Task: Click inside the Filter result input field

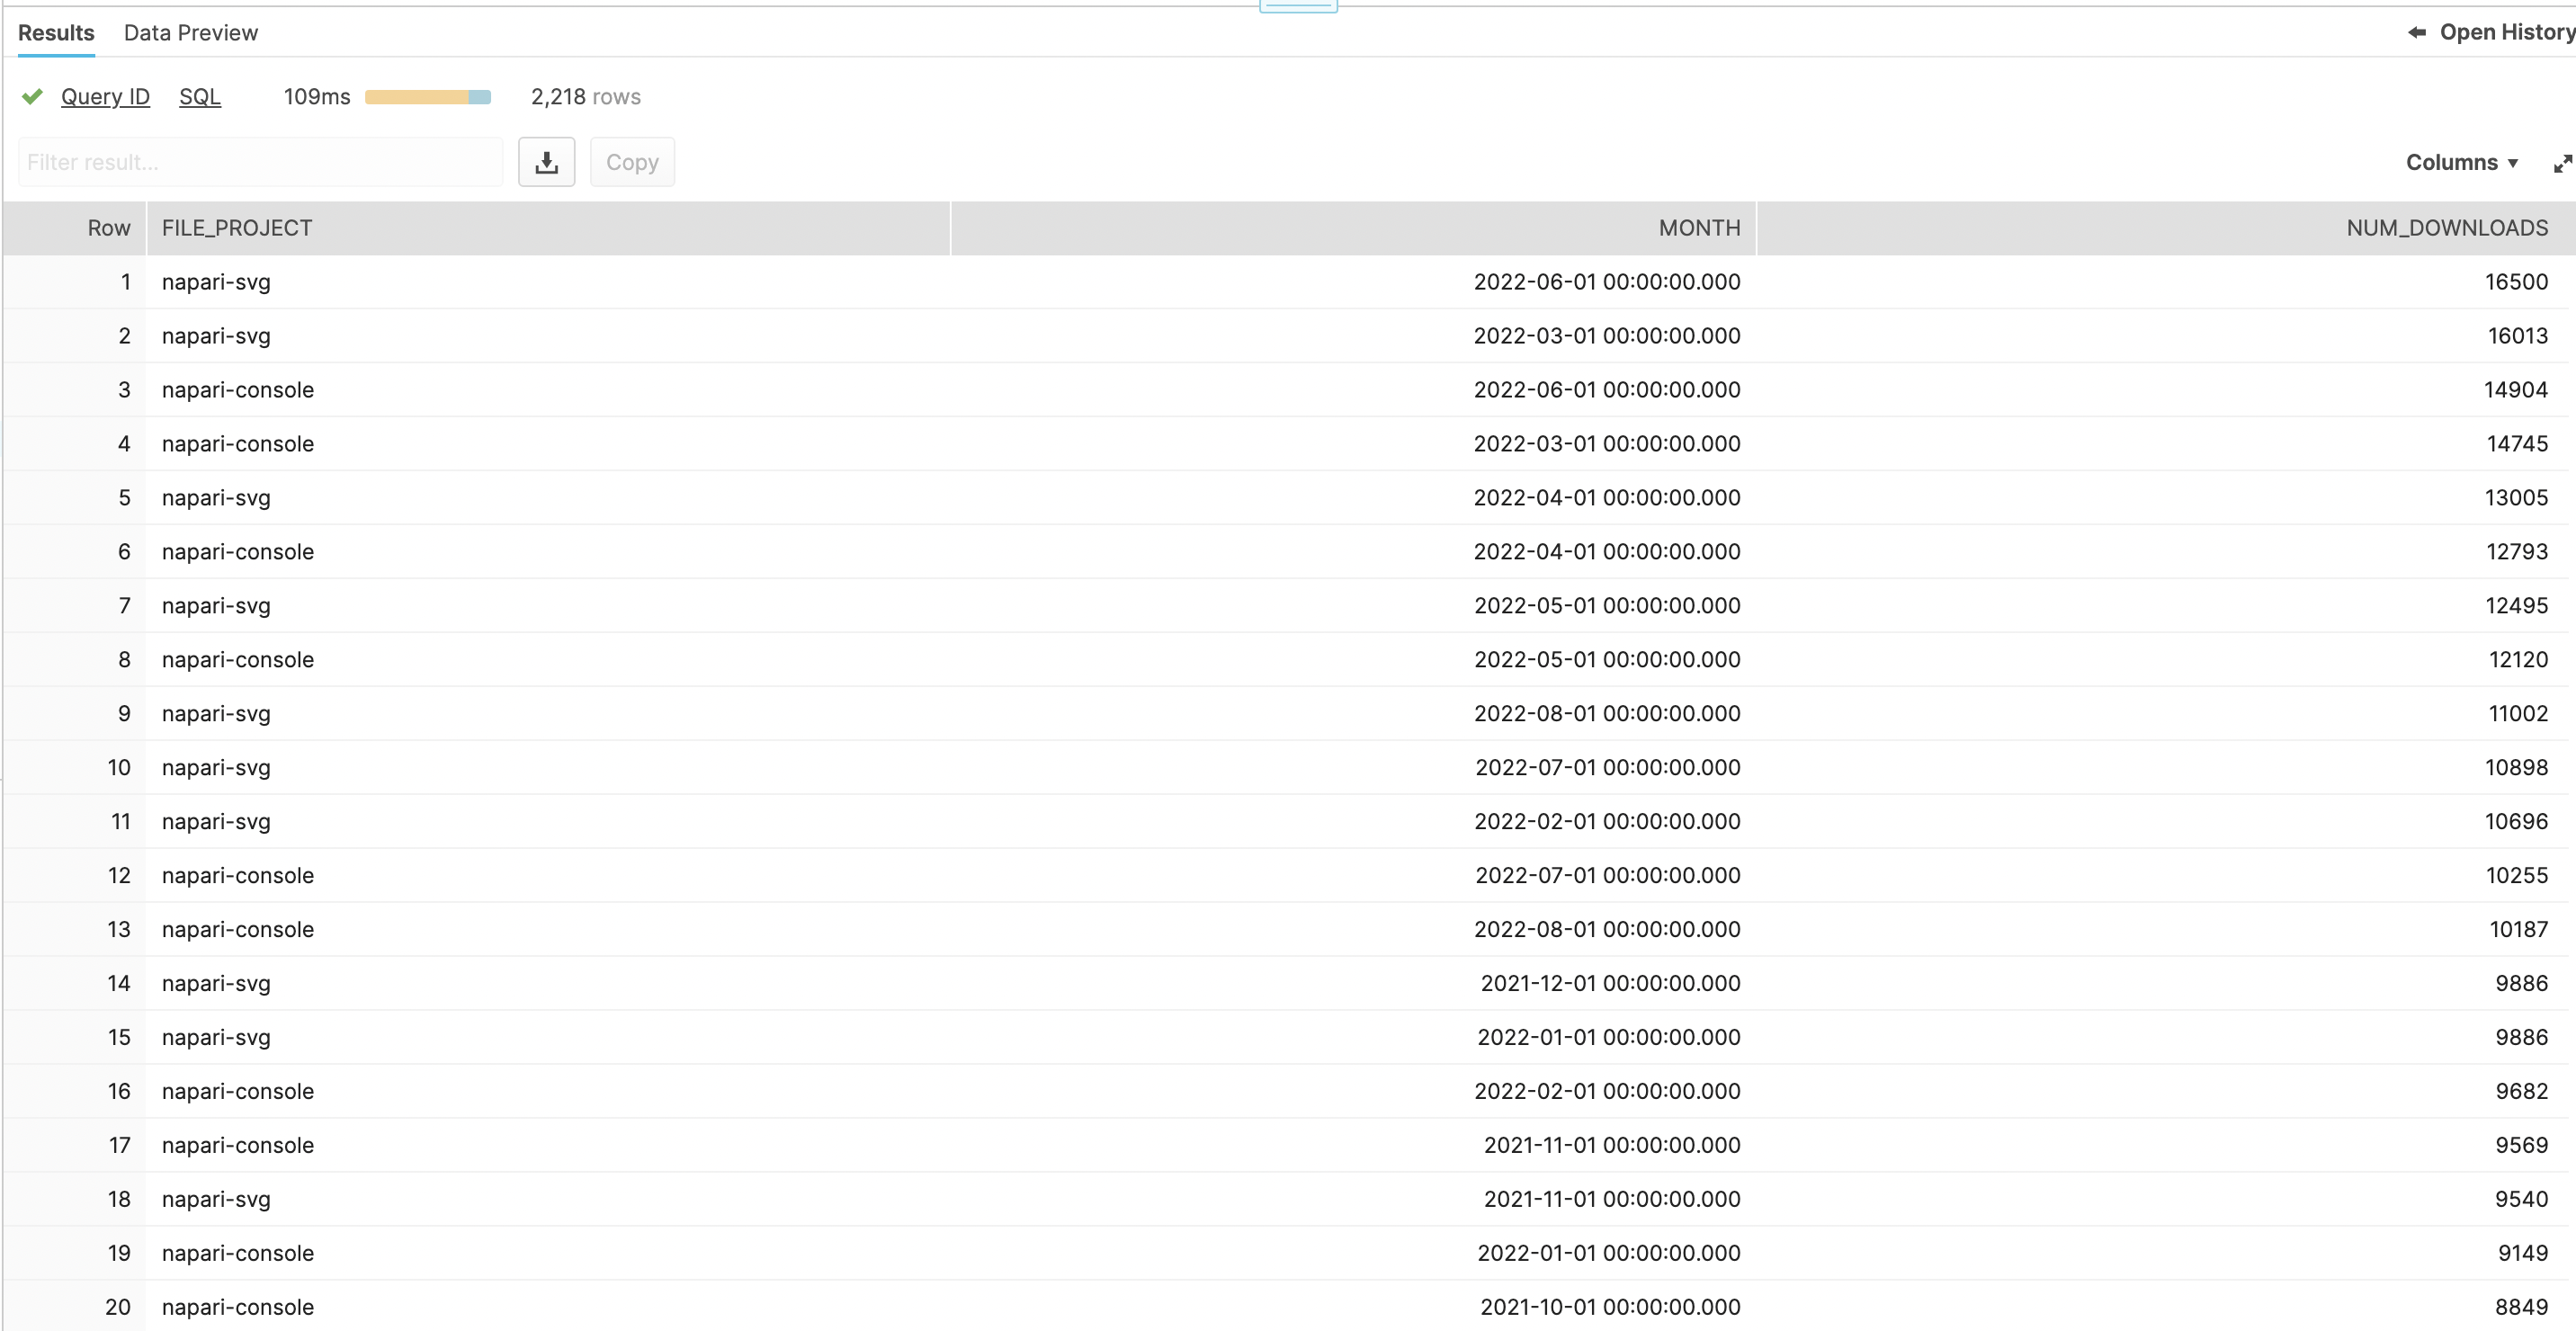Action: tap(260, 161)
